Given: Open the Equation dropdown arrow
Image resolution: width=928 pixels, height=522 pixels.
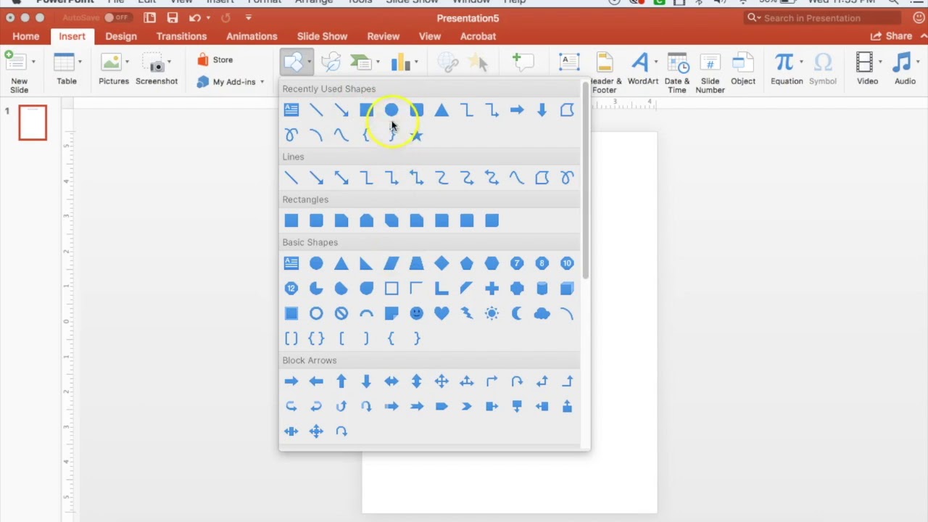Looking at the screenshot, I should click(x=801, y=62).
